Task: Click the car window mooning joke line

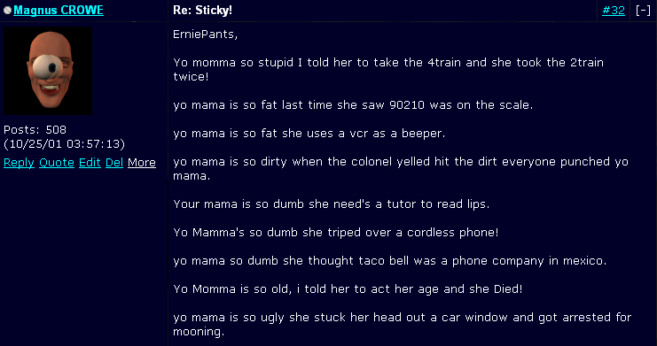Action: [x=402, y=324]
